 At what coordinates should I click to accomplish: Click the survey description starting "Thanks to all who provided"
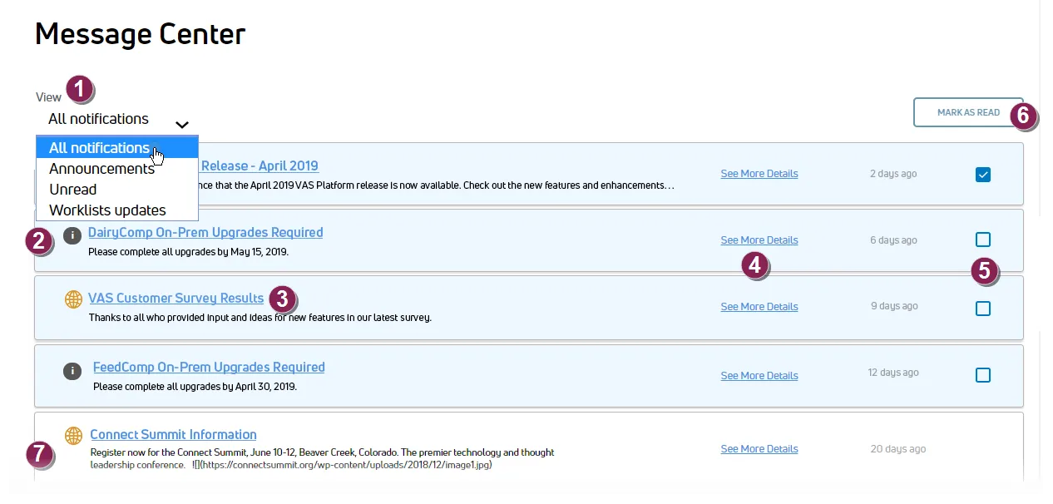click(x=260, y=318)
